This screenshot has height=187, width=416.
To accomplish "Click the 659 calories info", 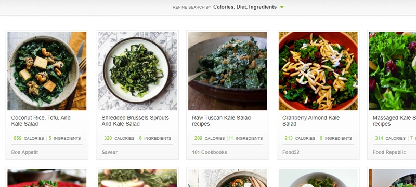I will pyautogui.click(x=29, y=138).
